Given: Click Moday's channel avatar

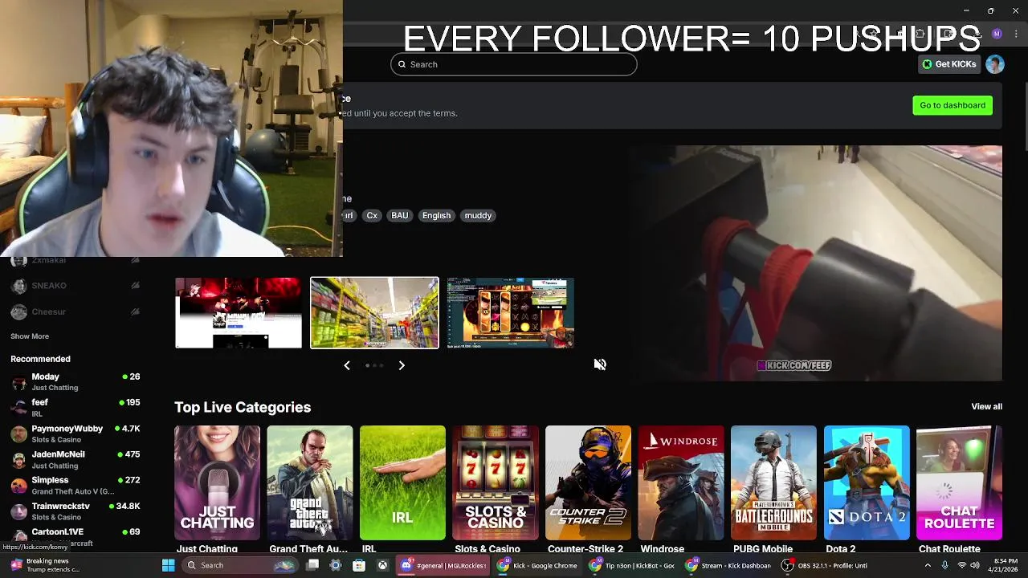Looking at the screenshot, I should pos(18,382).
